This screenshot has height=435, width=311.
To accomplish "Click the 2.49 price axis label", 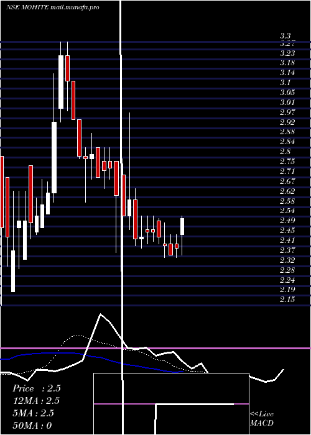I will 287,221.
